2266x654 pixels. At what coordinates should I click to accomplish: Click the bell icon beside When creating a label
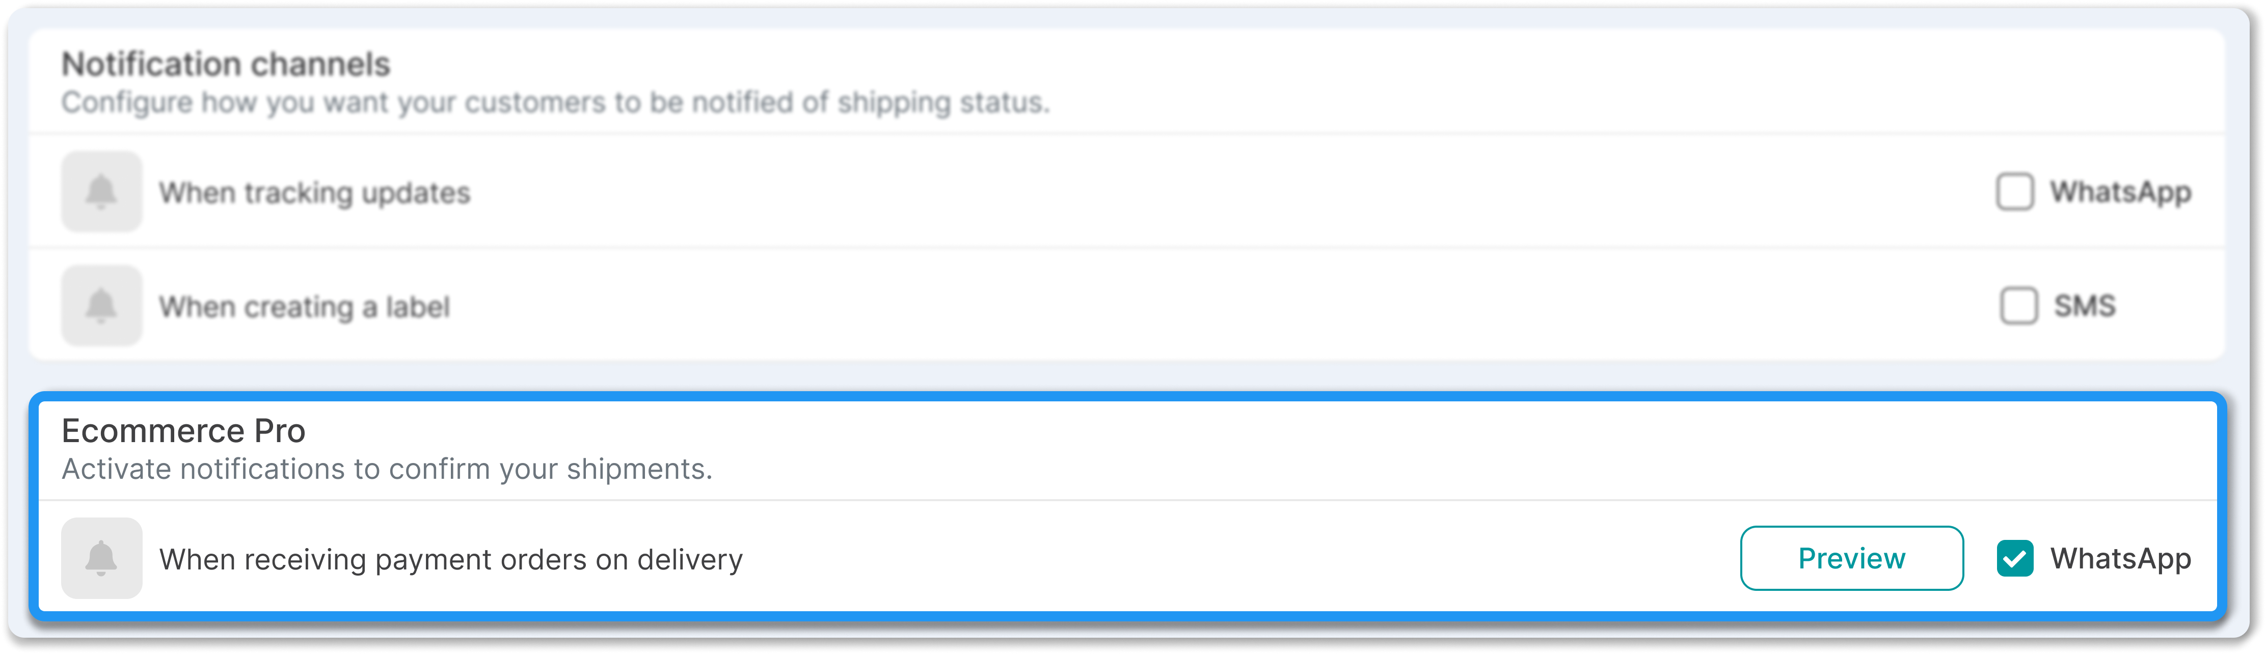pyautogui.click(x=101, y=306)
